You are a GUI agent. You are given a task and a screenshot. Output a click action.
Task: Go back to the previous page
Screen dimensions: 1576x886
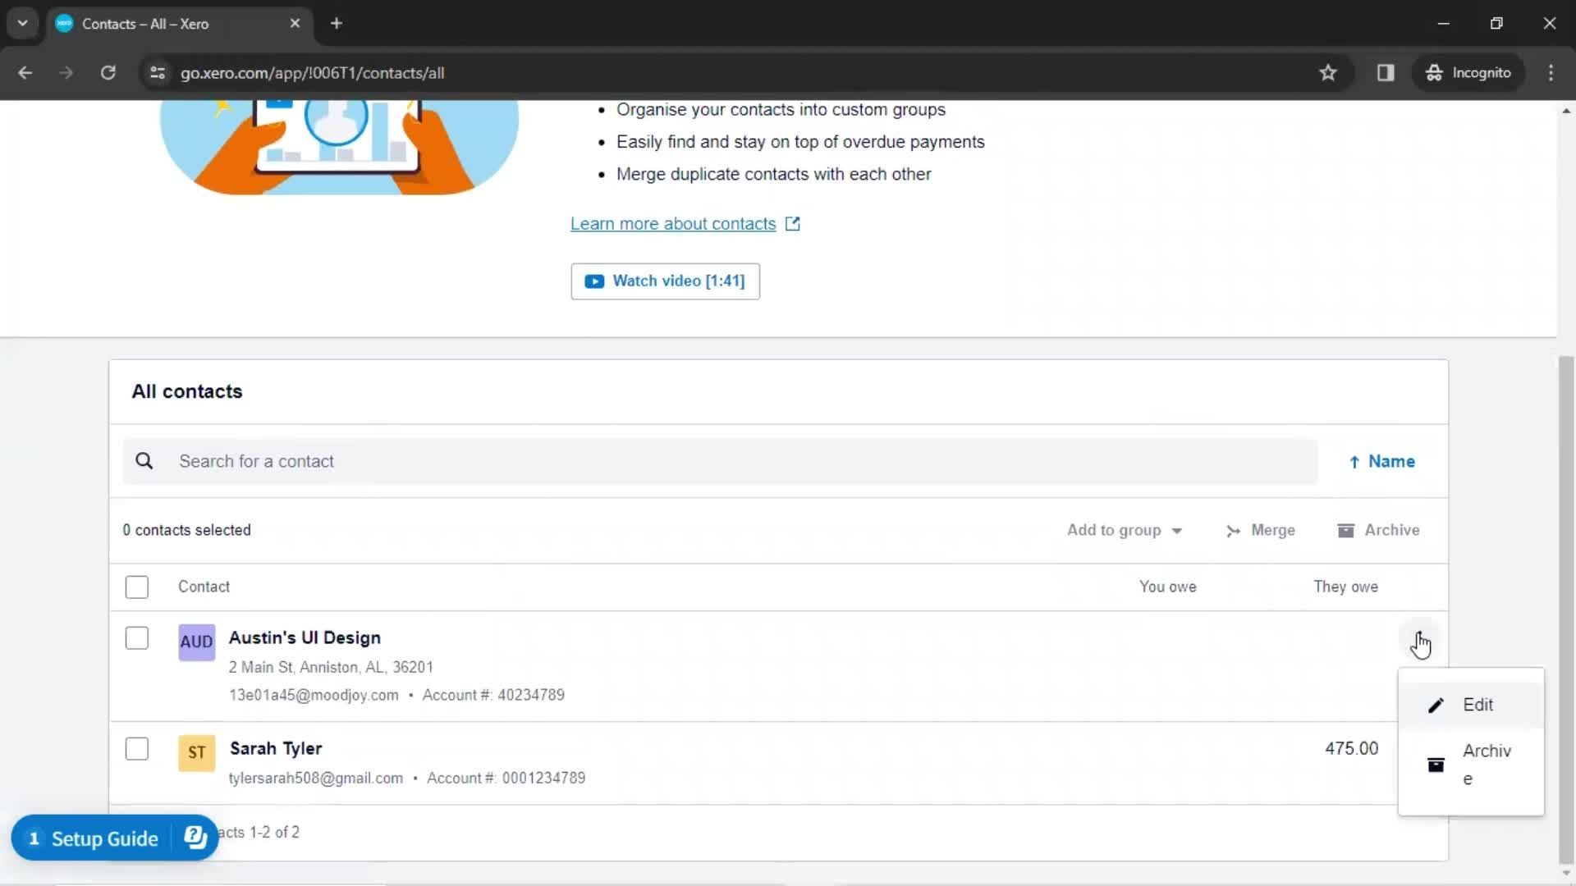(x=25, y=73)
